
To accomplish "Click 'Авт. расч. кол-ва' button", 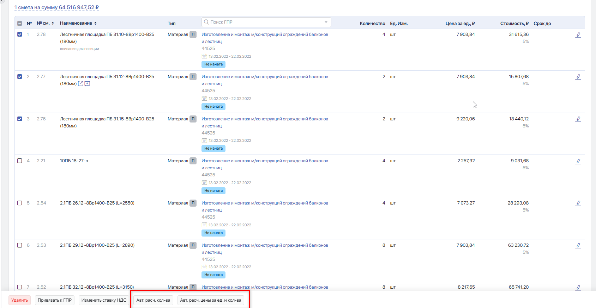I will tap(153, 300).
